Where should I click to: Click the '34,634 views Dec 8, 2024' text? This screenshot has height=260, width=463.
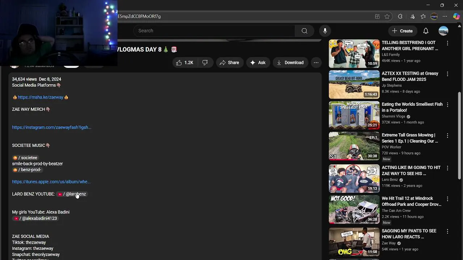(37, 79)
